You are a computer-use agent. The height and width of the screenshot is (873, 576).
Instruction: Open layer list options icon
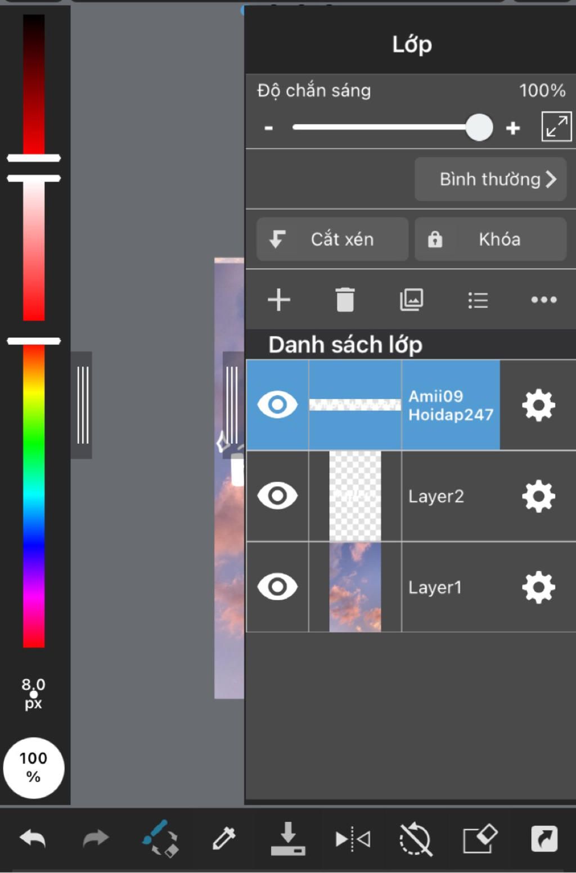coord(478,300)
